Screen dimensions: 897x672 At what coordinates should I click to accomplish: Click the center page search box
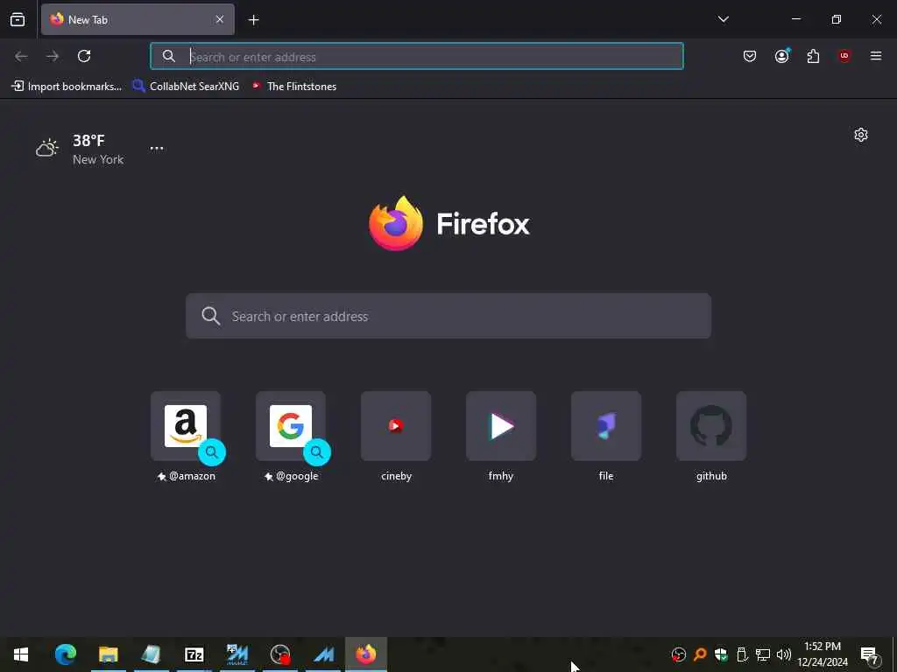point(448,316)
